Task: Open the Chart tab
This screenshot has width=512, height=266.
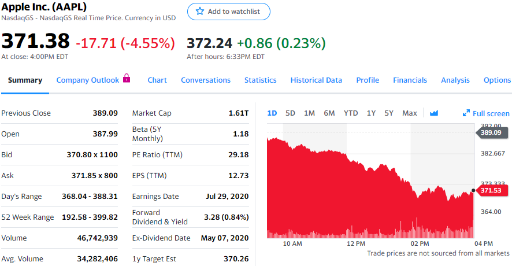Action: click(157, 80)
